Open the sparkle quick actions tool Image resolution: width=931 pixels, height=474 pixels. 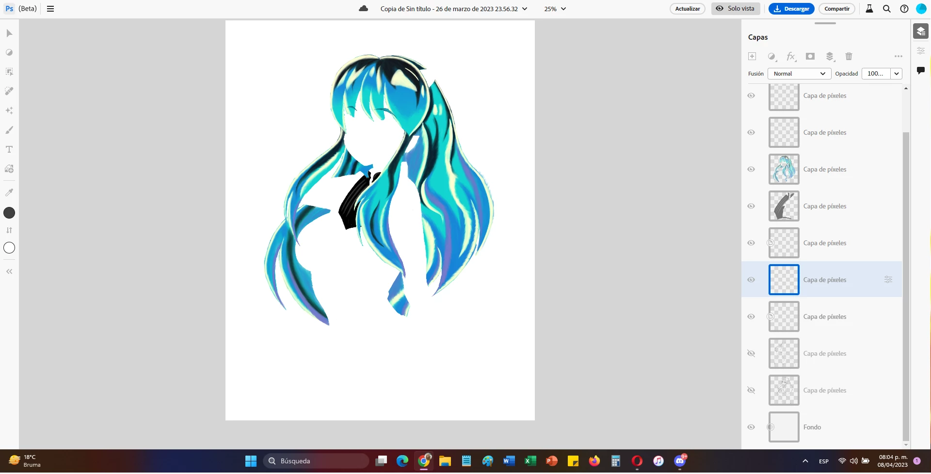click(x=9, y=111)
